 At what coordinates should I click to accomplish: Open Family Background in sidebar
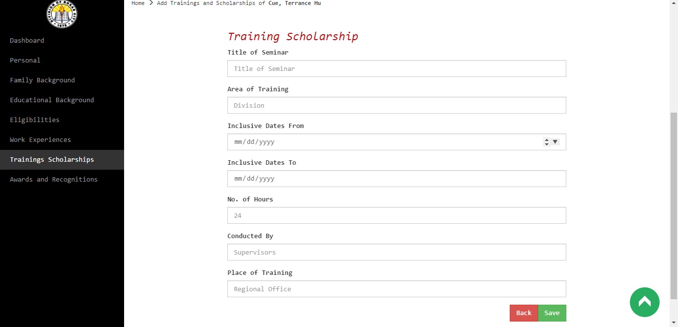pyautogui.click(x=42, y=80)
